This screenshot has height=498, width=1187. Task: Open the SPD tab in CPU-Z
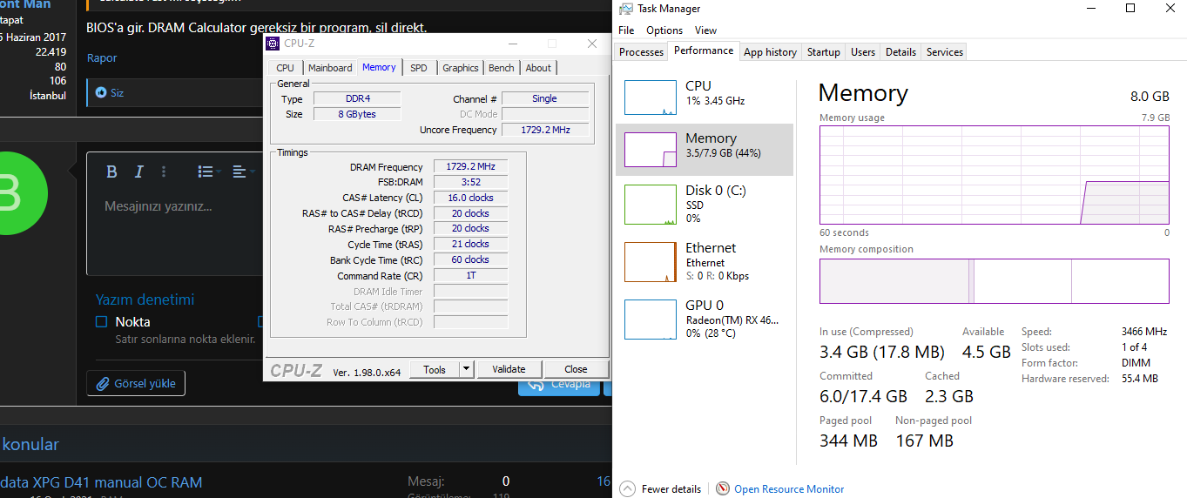(419, 68)
